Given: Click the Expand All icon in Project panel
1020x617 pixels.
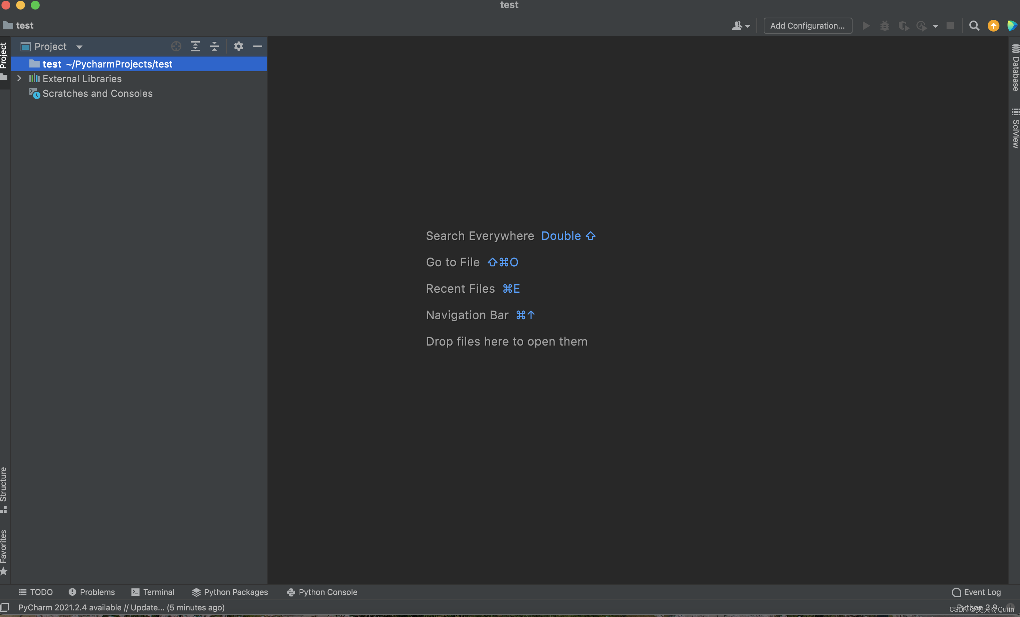Looking at the screenshot, I should click(x=195, y=46).
